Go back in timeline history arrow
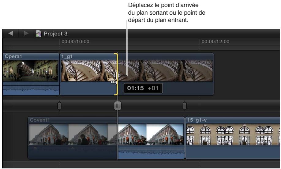The image size is (281, 169). [x=11, y=33]
